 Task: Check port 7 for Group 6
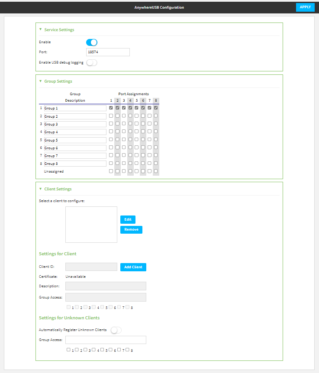[149, 147]
